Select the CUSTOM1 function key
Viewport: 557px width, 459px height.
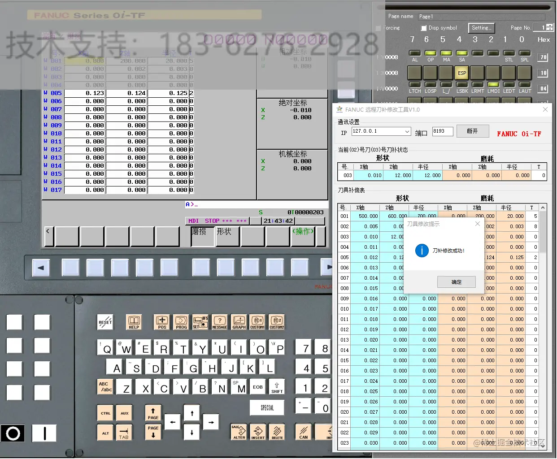pyautogui.click(x=257, y=322)
